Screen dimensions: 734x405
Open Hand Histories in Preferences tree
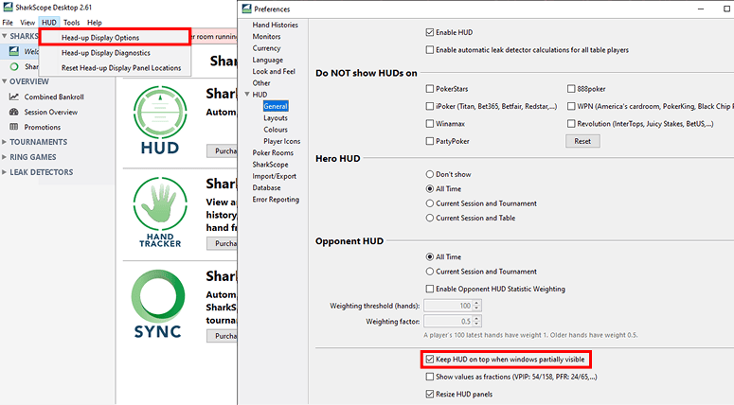point(275,25)
